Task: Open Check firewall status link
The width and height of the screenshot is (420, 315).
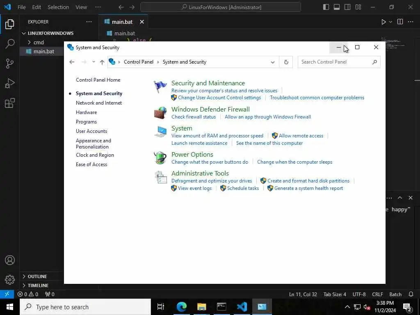Action: coord(194,117)
